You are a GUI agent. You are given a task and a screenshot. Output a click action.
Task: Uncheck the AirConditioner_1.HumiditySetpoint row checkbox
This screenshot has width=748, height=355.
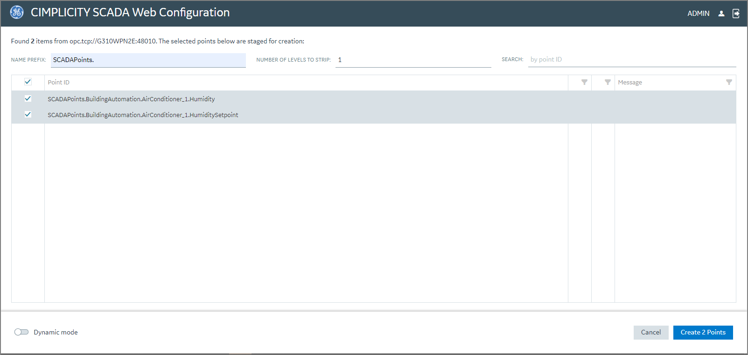28,114
